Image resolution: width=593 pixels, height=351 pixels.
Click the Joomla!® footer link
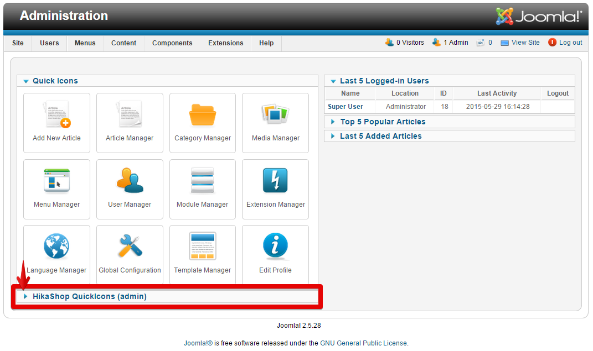click(198, 343)
